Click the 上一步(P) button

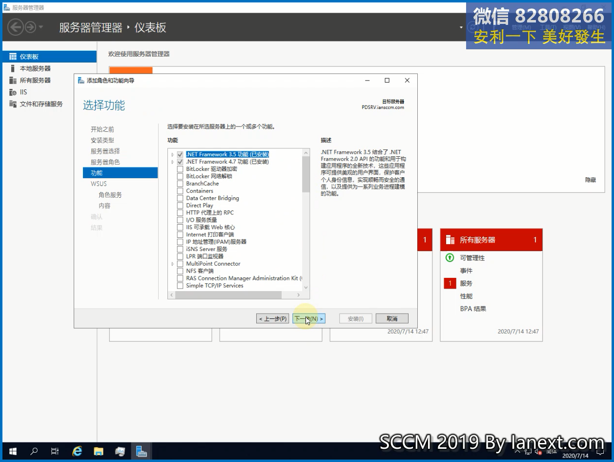272,318
